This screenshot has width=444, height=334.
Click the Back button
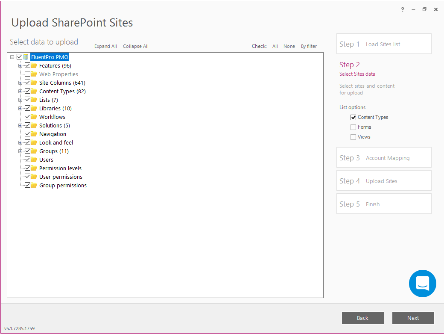pos(363,318)
